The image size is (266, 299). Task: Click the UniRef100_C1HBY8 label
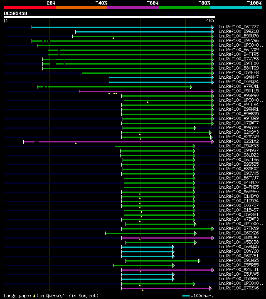click(x=239, y=196)
